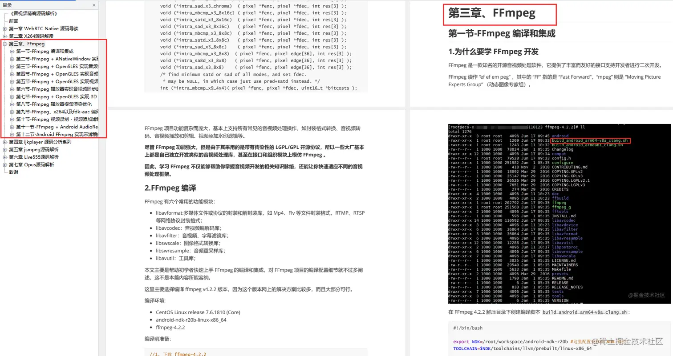Click the #!/bin/bash line in code block

468,328
